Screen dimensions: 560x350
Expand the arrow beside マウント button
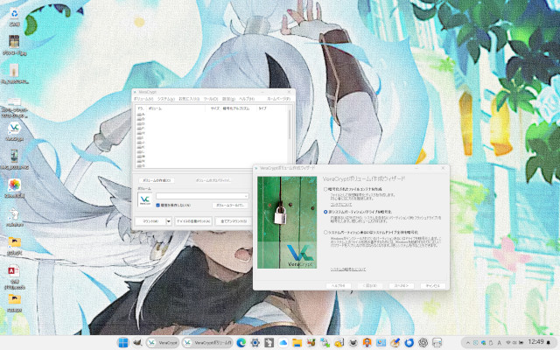169,221
